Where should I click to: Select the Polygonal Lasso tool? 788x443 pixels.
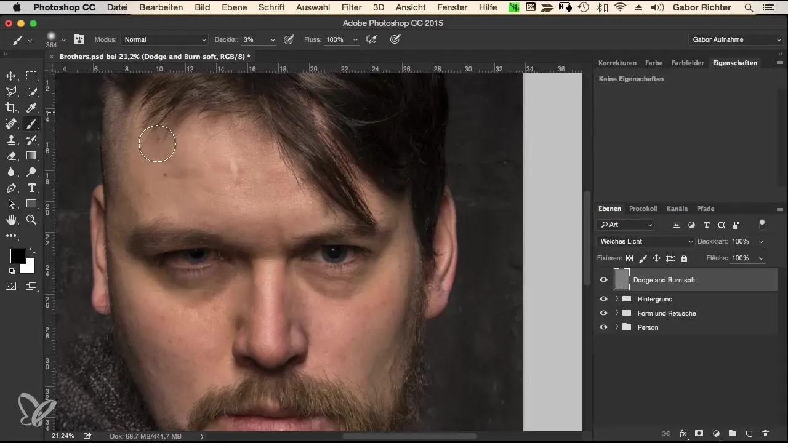click(11, 92)
